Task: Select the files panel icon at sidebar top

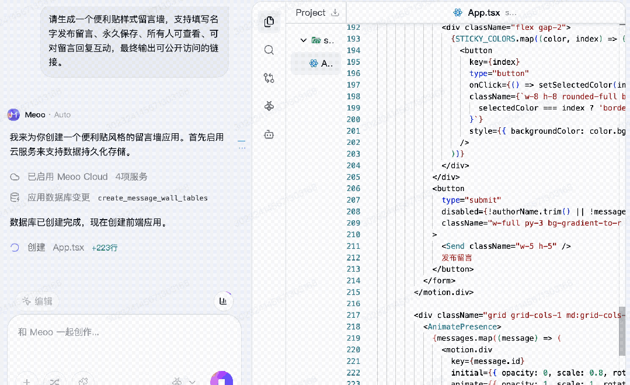Action: (x=268, y=22)
